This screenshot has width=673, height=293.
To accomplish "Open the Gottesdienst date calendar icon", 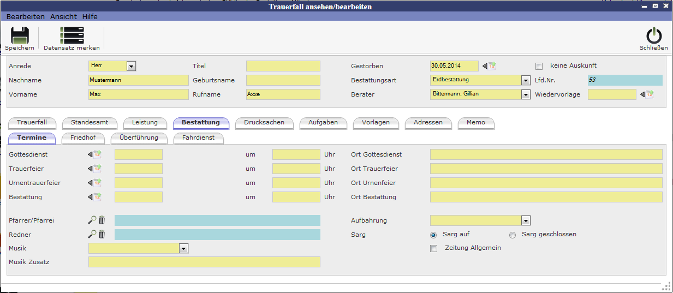I will pos(95,154).
